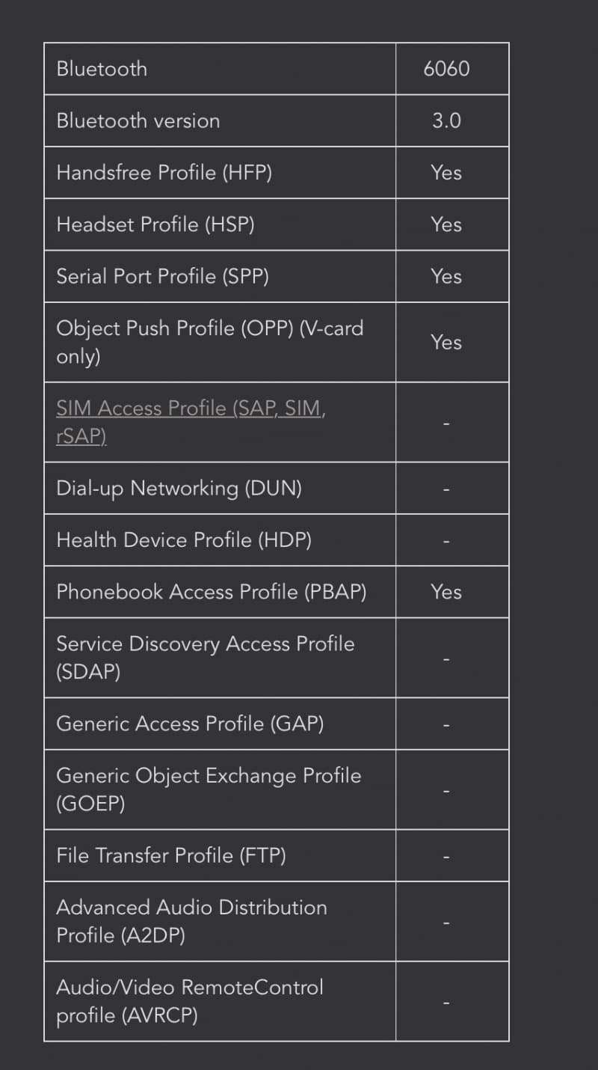598x1070 pixels.
Task: Open the SIM Access Profile link
Action: click(x=191, y=422)
